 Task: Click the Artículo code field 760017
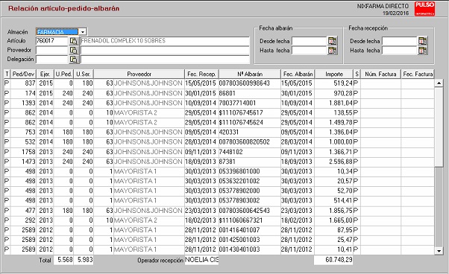(51, 41)
